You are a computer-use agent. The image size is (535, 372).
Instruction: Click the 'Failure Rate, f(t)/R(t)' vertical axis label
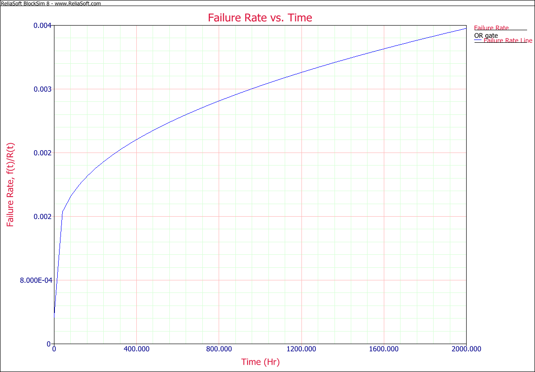pos(10,185)
